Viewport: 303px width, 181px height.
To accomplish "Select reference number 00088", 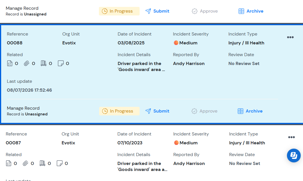I will click(x=15, y=43).
